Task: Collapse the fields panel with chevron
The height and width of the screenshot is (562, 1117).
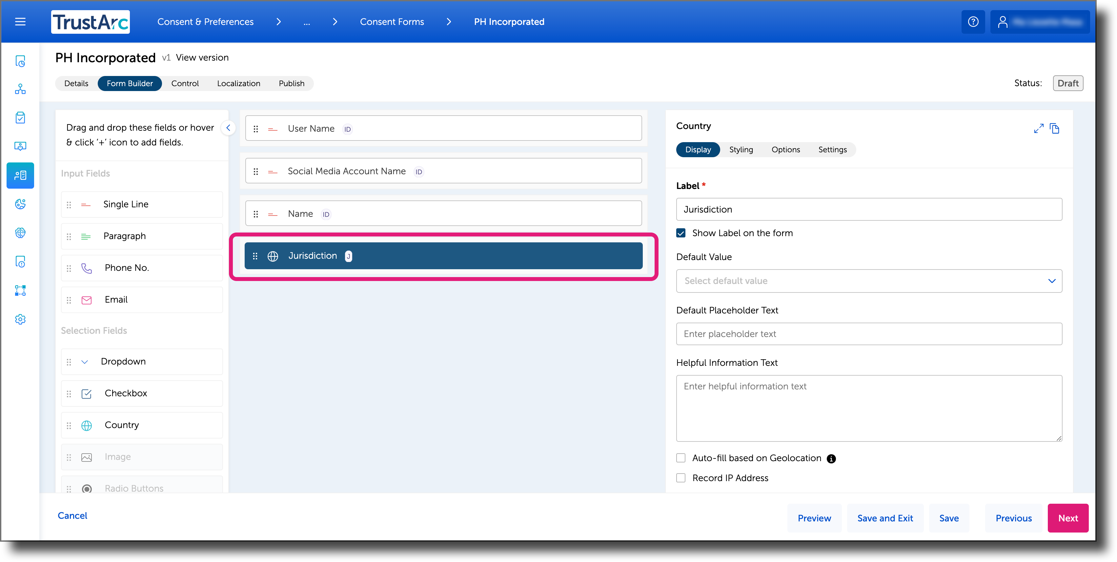Action: 228,128
